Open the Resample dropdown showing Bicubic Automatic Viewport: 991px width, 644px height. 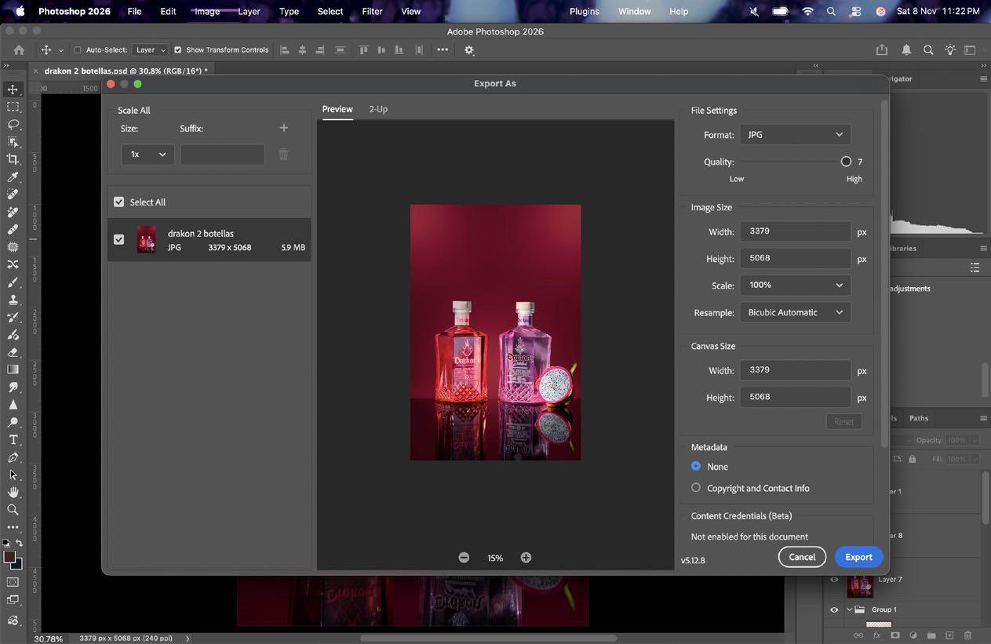[795, 312]
